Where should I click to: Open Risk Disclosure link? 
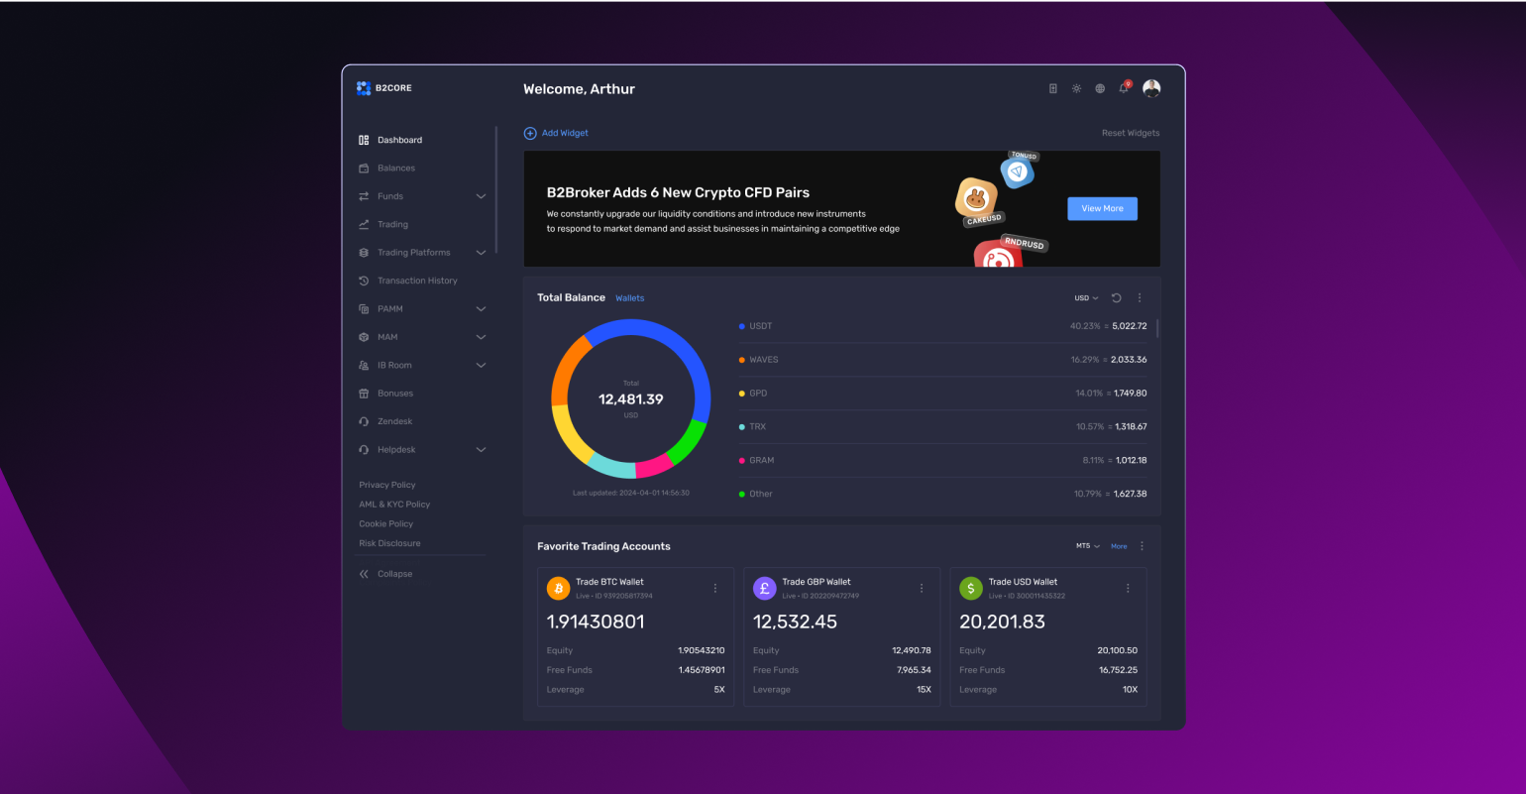click(389, 543)
